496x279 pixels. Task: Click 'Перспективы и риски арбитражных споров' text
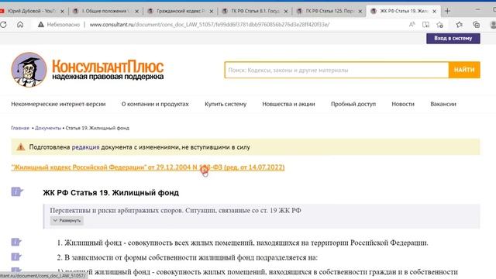click(x=176, y=210)
